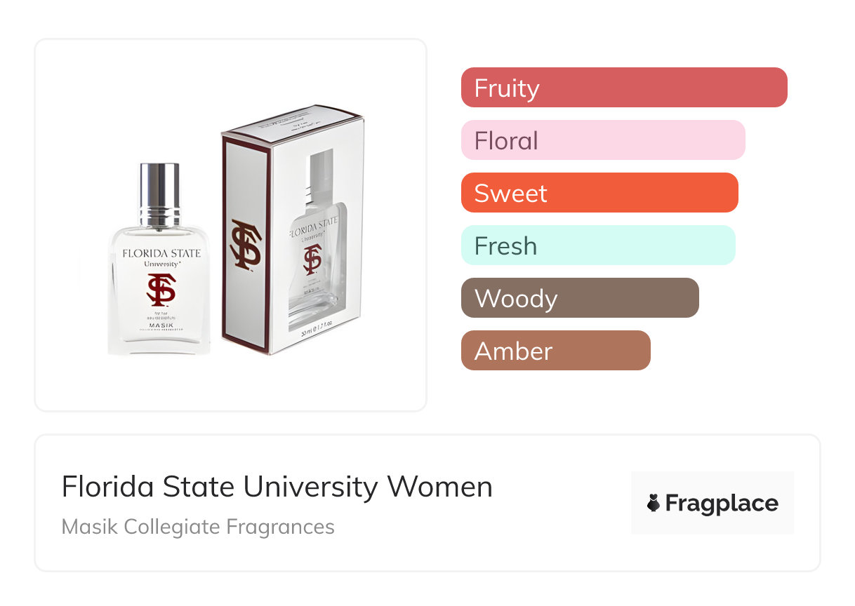Viewport: 855px width, 606px height.
Task: Choose the orange Sweet accord bar
Action: point(599,193)
